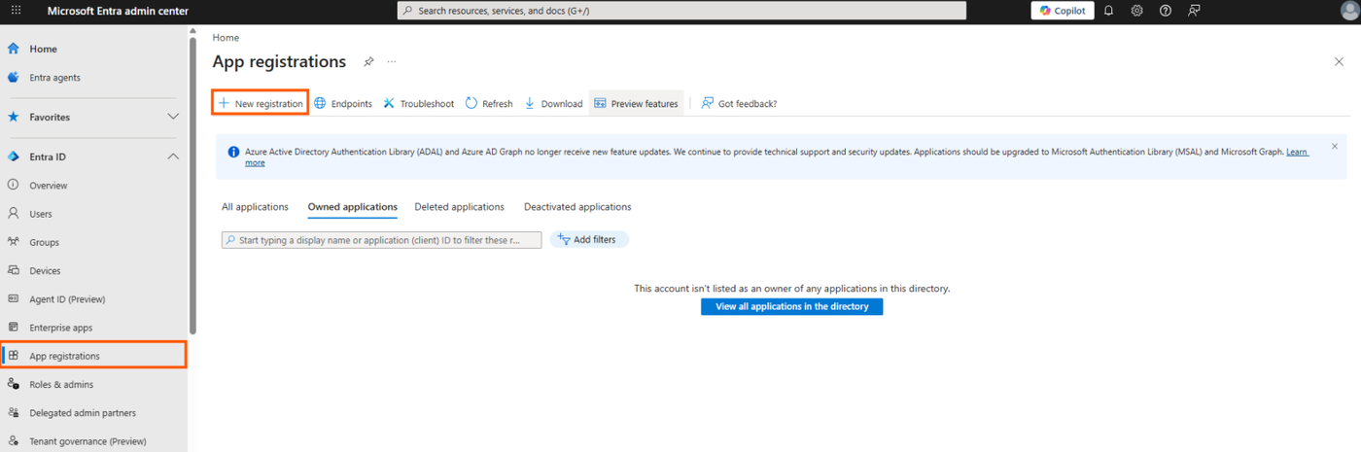Open the Help question mark icon
The height and width of the screenshot is (452, 1361).
tap(1166, 11)
